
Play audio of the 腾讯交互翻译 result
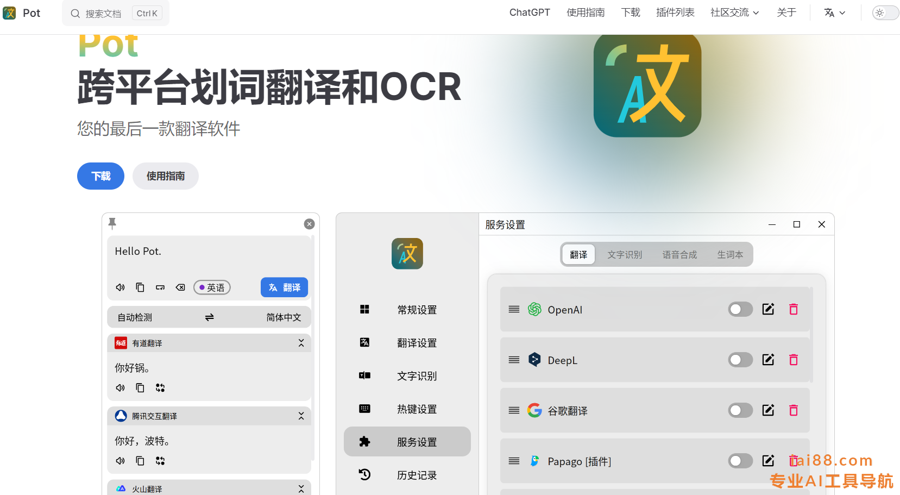pos(121,461)
